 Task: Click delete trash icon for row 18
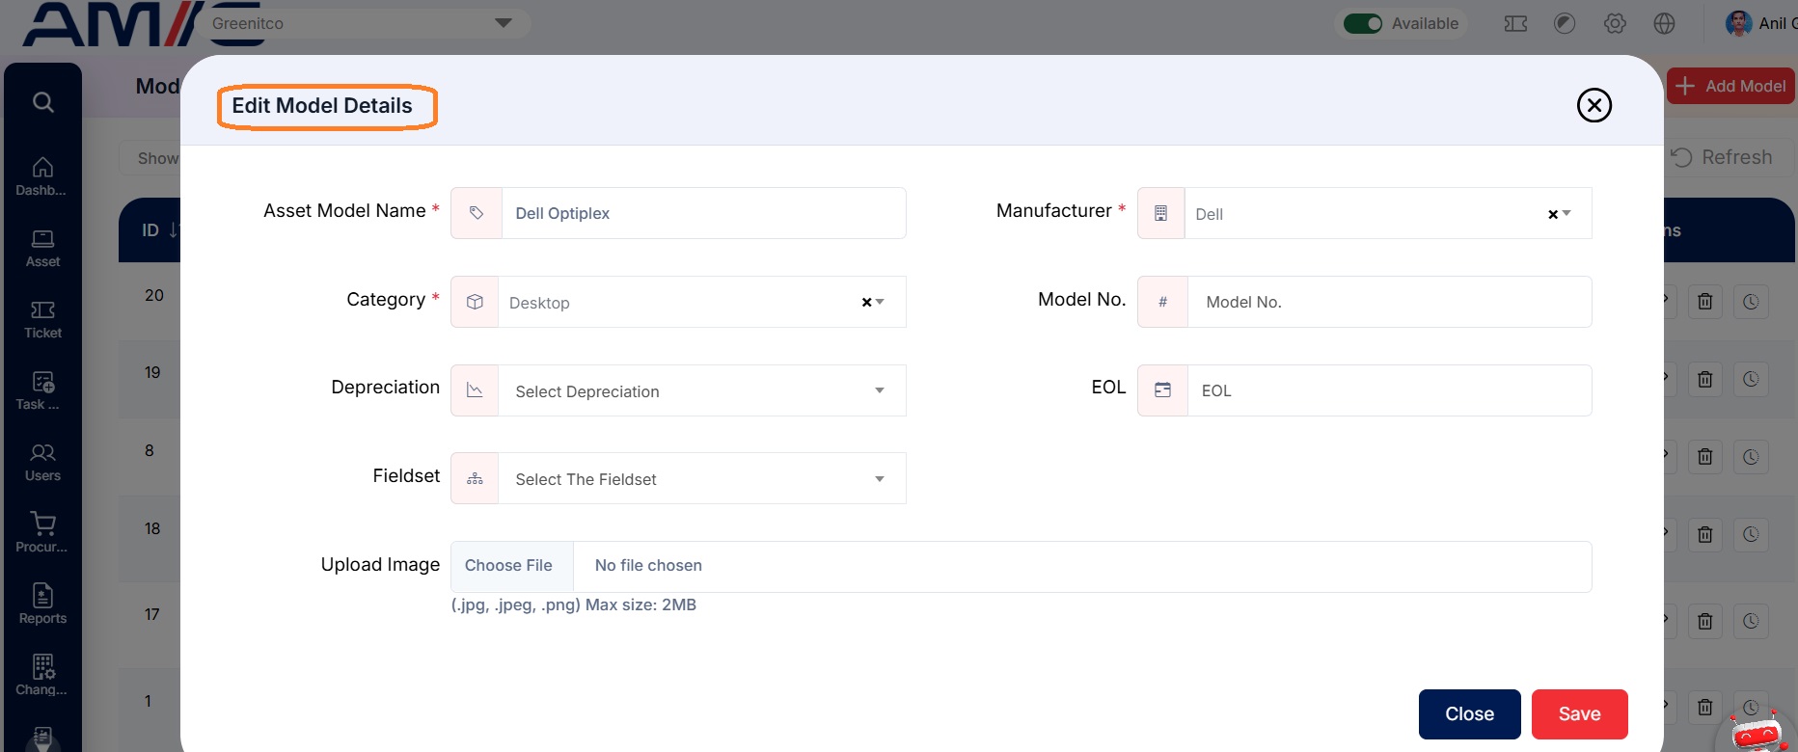click(x=1704, y=534)
